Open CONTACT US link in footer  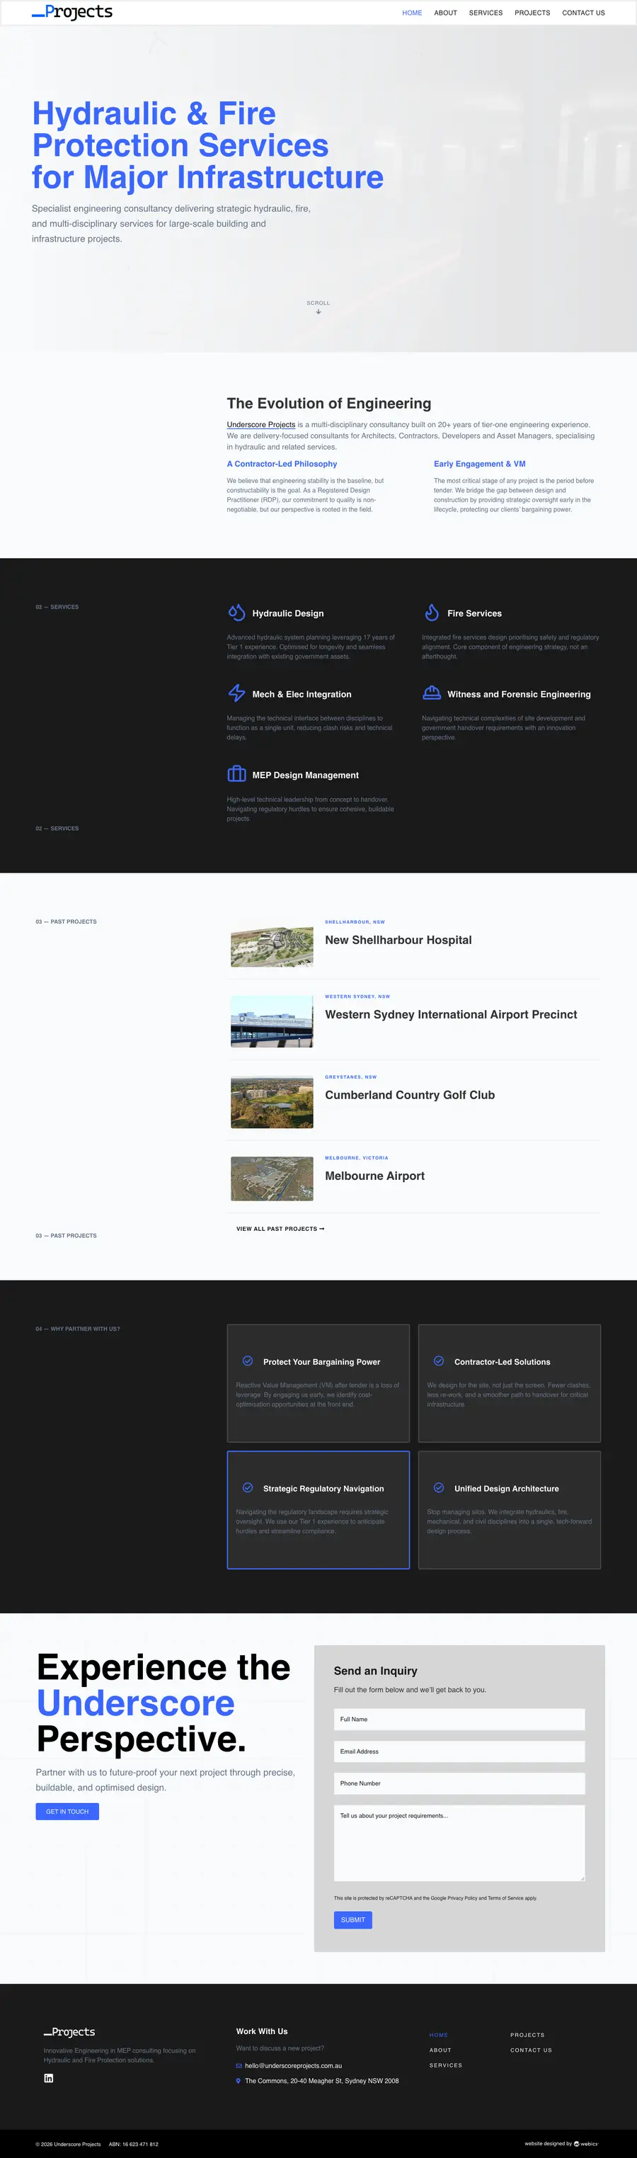[531, 2050]
